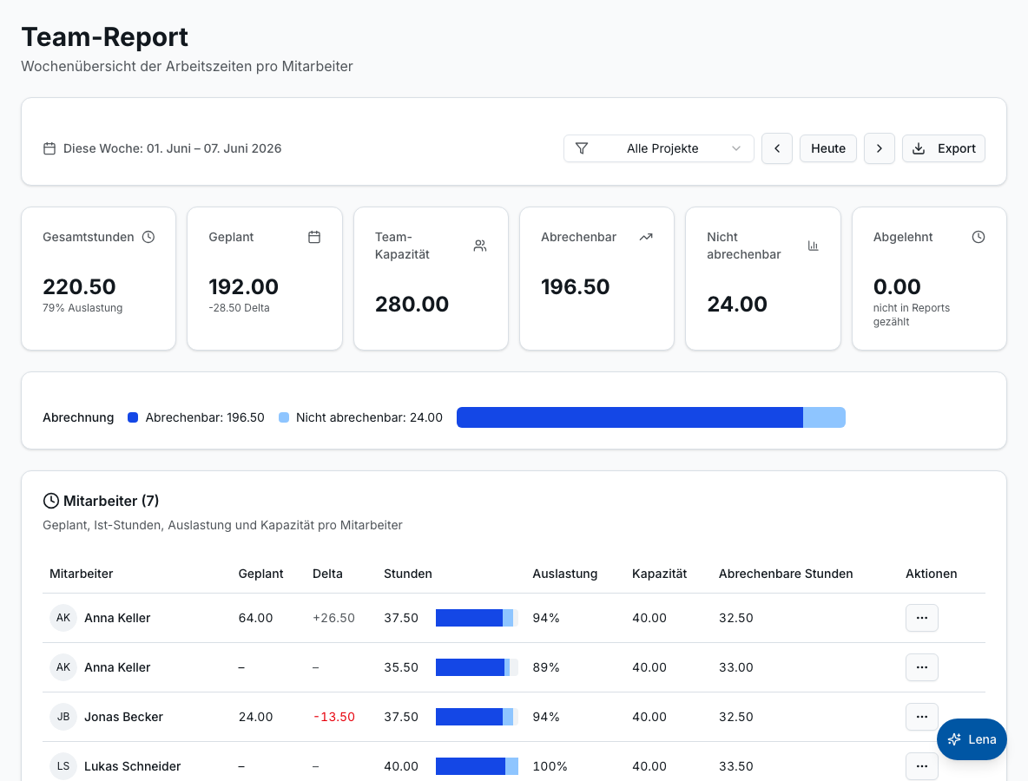Click the 100% Auslastung value
This screenshot has height=781, width=1028.
(x=550, y=766)
